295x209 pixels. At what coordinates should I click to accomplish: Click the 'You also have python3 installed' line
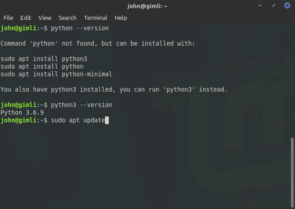[x=114, y=89]
